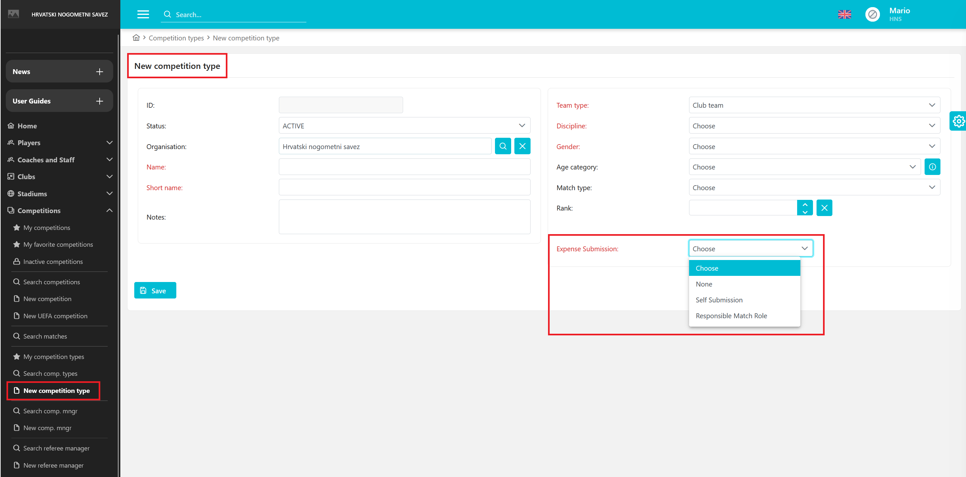Click the home icon in breadcrumb
The width and height of the screenshot is (966, 477).
tap(136, 38)
